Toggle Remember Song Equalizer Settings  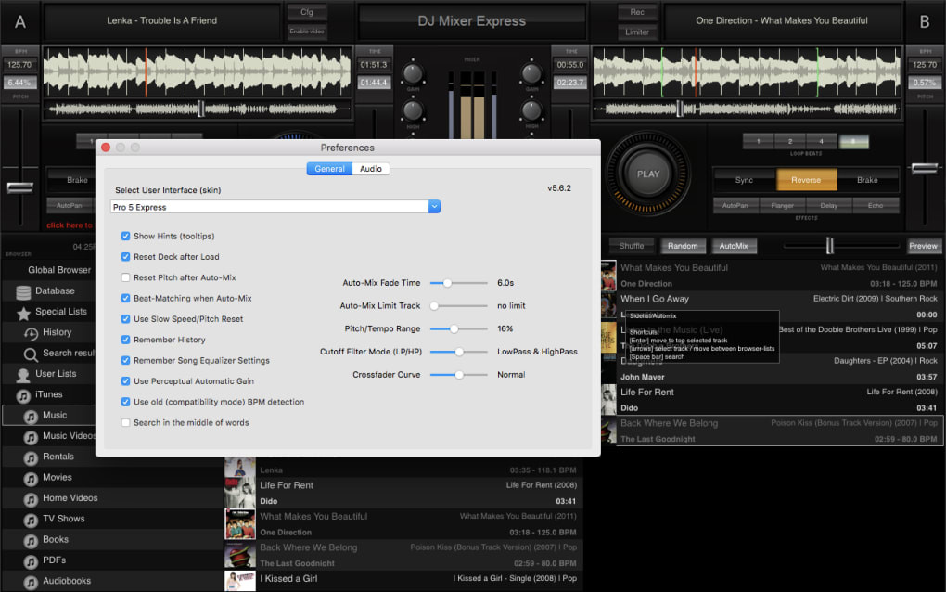(x=125, y=360)
